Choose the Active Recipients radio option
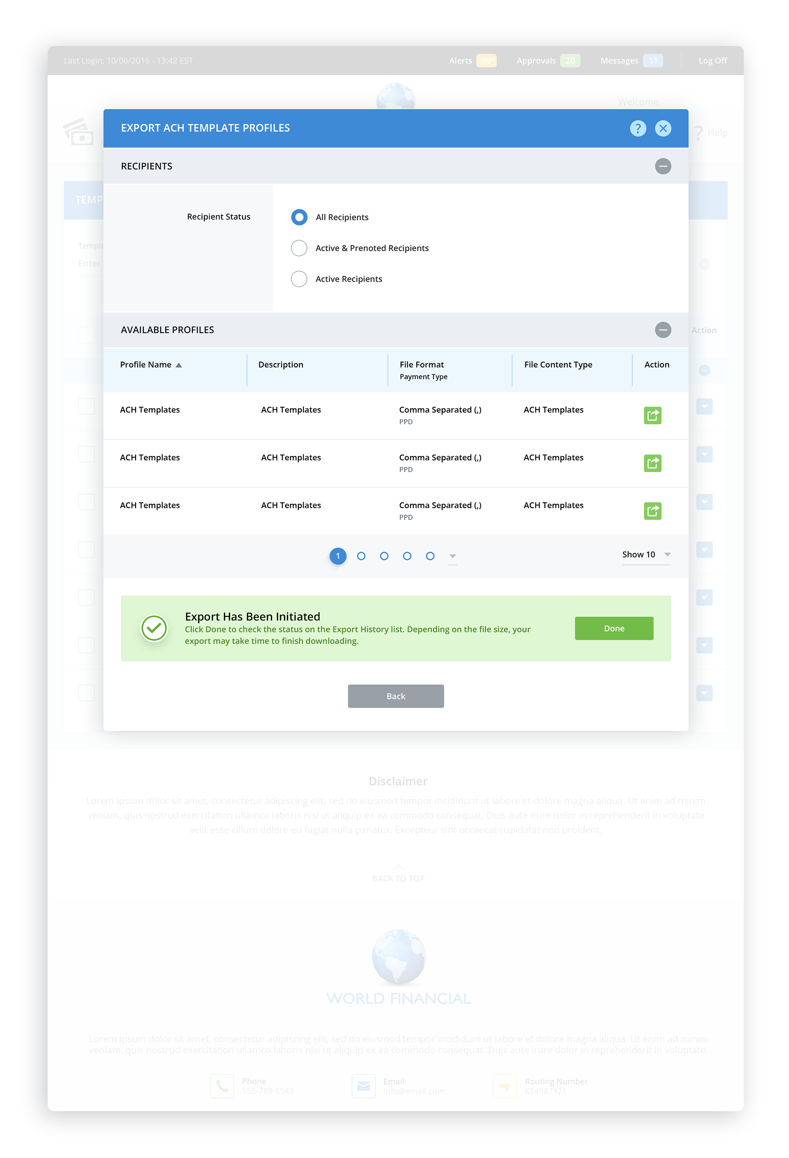 (x=299, y=279)
